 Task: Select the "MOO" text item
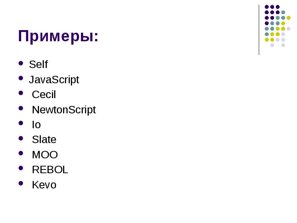click(45, 155)
